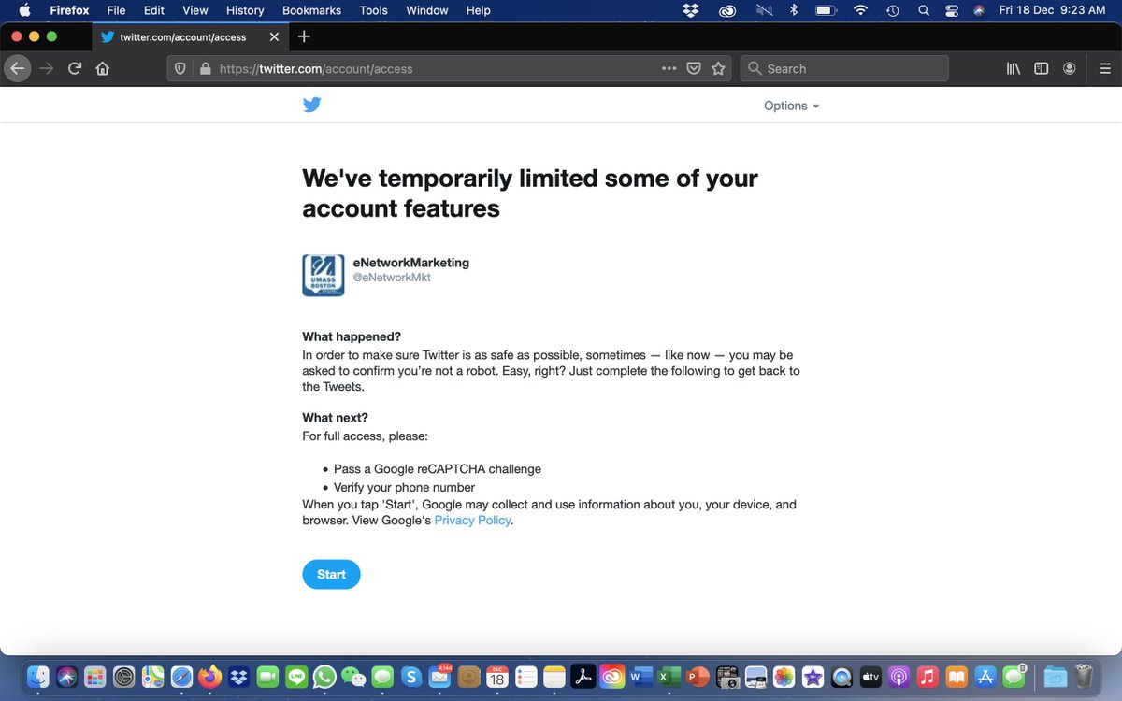Open the Trash in the Dock

click(1084, 676)
